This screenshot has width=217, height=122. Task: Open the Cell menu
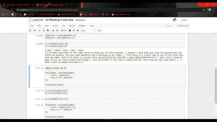click(63, 26)
